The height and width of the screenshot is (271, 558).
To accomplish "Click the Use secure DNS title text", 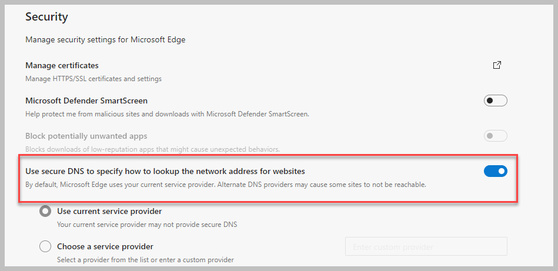I will [x=165, y=171].
